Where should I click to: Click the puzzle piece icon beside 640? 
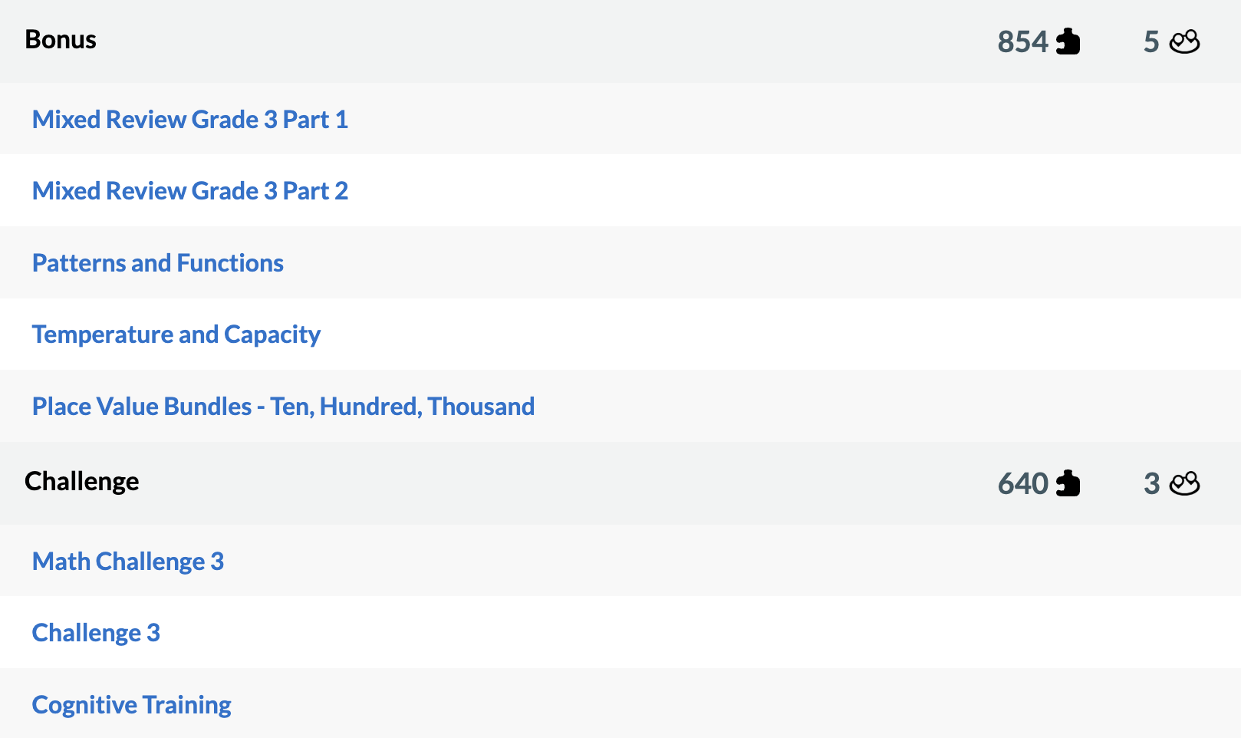click(1069, 483)
